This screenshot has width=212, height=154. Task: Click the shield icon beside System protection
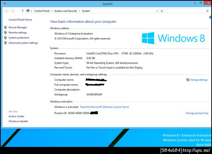5,38
